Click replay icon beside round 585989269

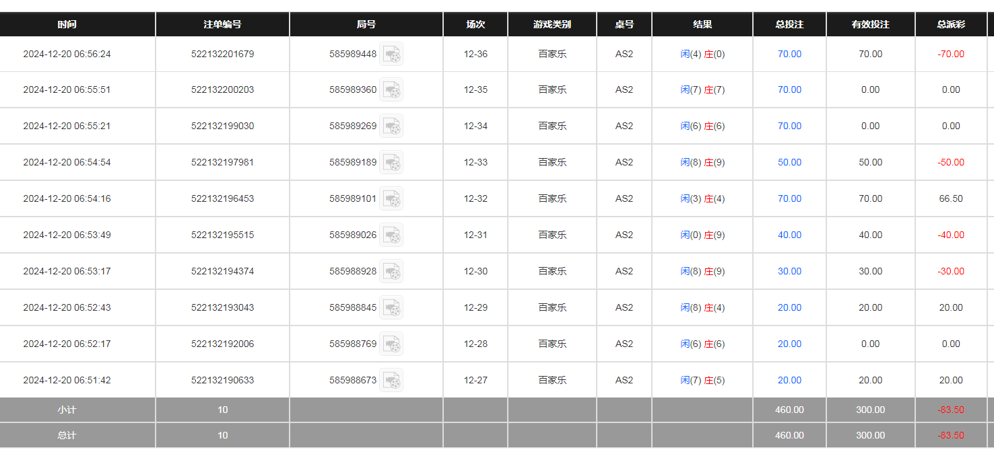pos(391,126)
